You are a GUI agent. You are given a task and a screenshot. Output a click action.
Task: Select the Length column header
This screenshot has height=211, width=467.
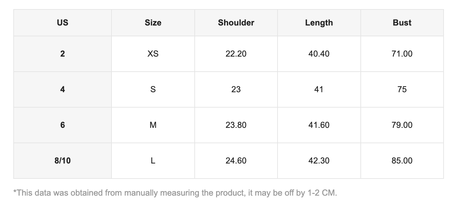pos(319,23)
